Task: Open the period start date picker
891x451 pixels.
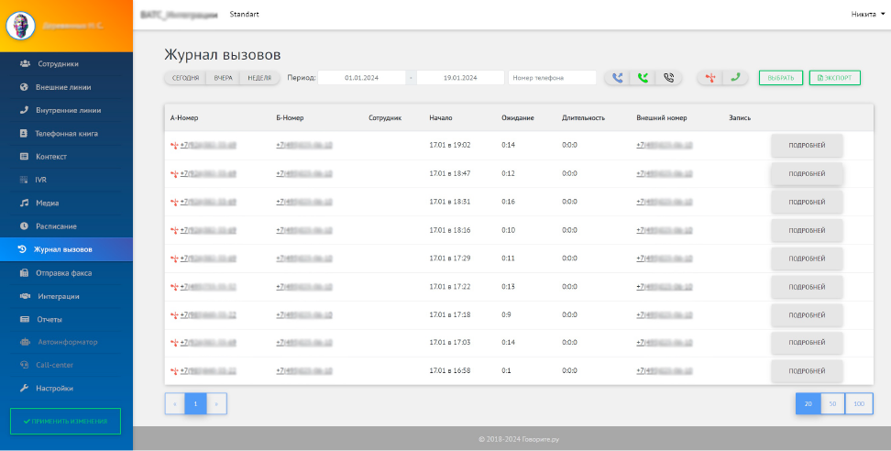Action: coord(361,78)
